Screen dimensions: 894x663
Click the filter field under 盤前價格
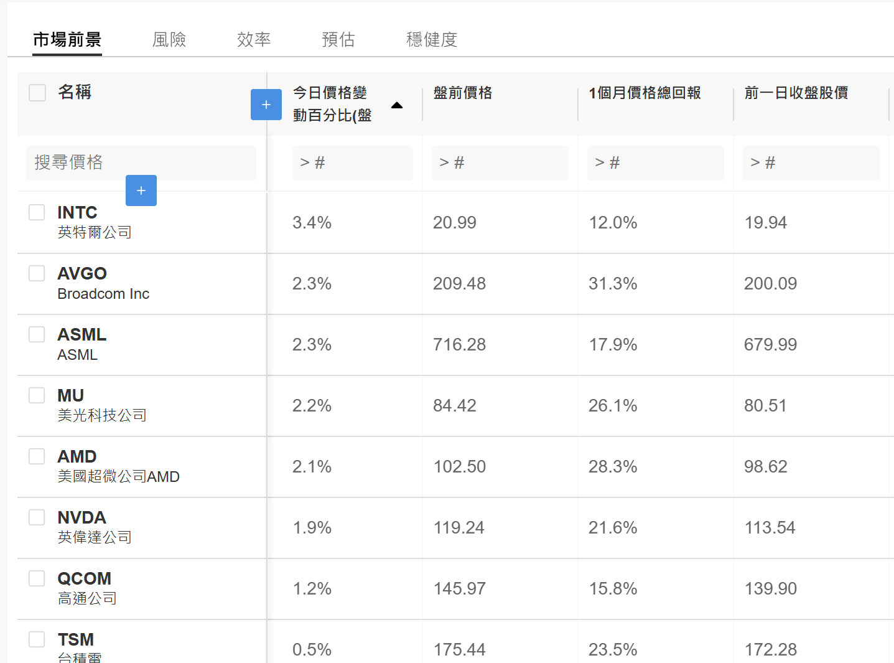[500, 163]
